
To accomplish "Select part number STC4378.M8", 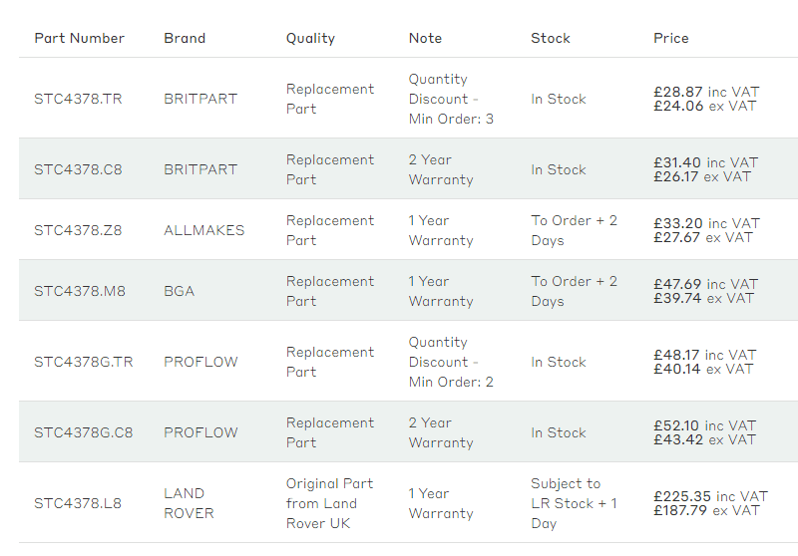I will click(x=80, y=291).
